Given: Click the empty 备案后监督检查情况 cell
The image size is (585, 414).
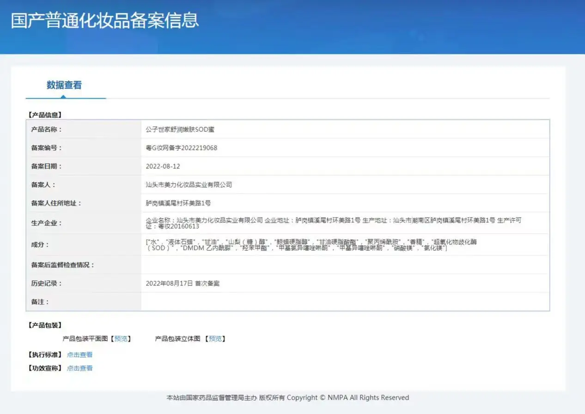Looking at the screenshot, I should tap(345, 265).
